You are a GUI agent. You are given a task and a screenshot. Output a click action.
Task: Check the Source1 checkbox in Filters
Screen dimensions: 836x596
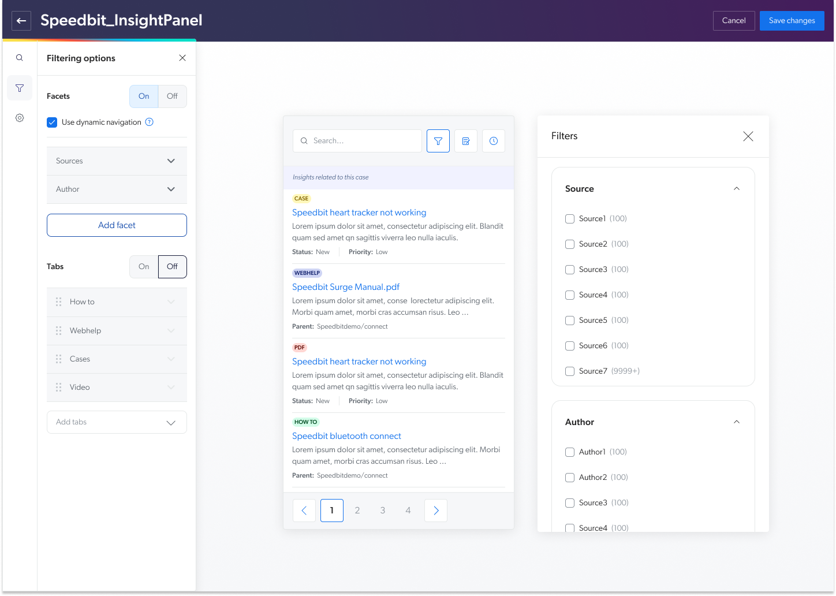pos(570,218)
